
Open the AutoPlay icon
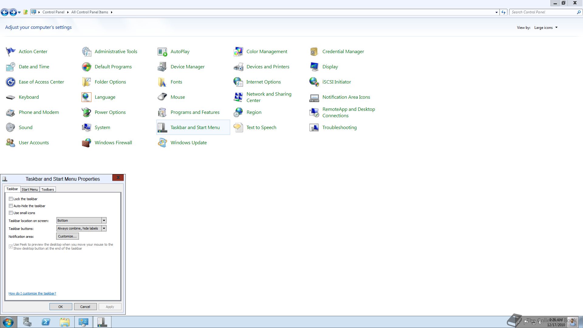(x=162, y=52)
